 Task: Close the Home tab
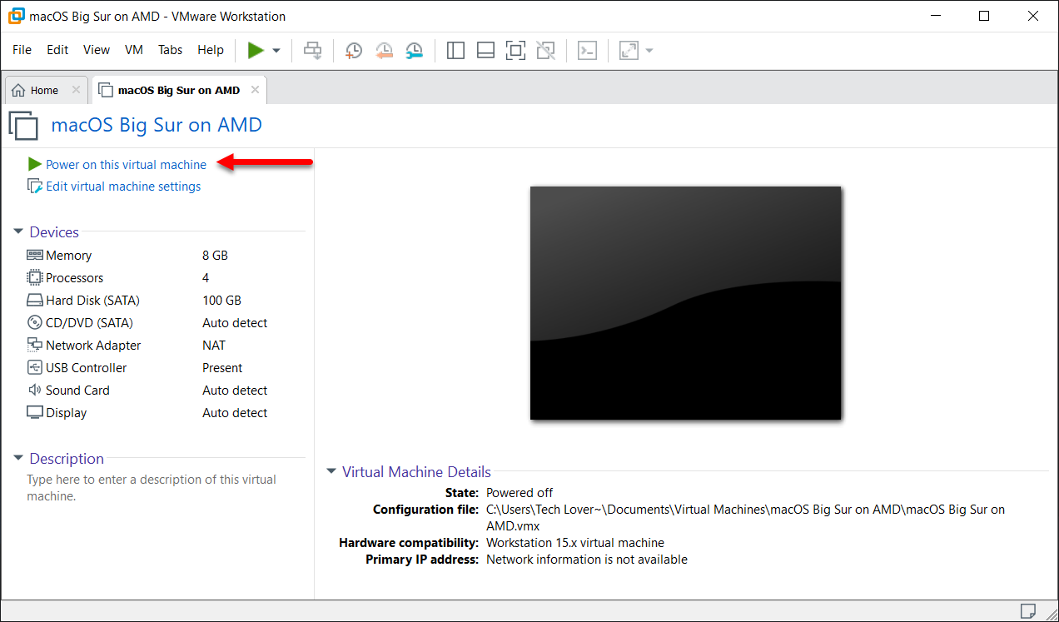pyautogui.click(x=76, y=90)
